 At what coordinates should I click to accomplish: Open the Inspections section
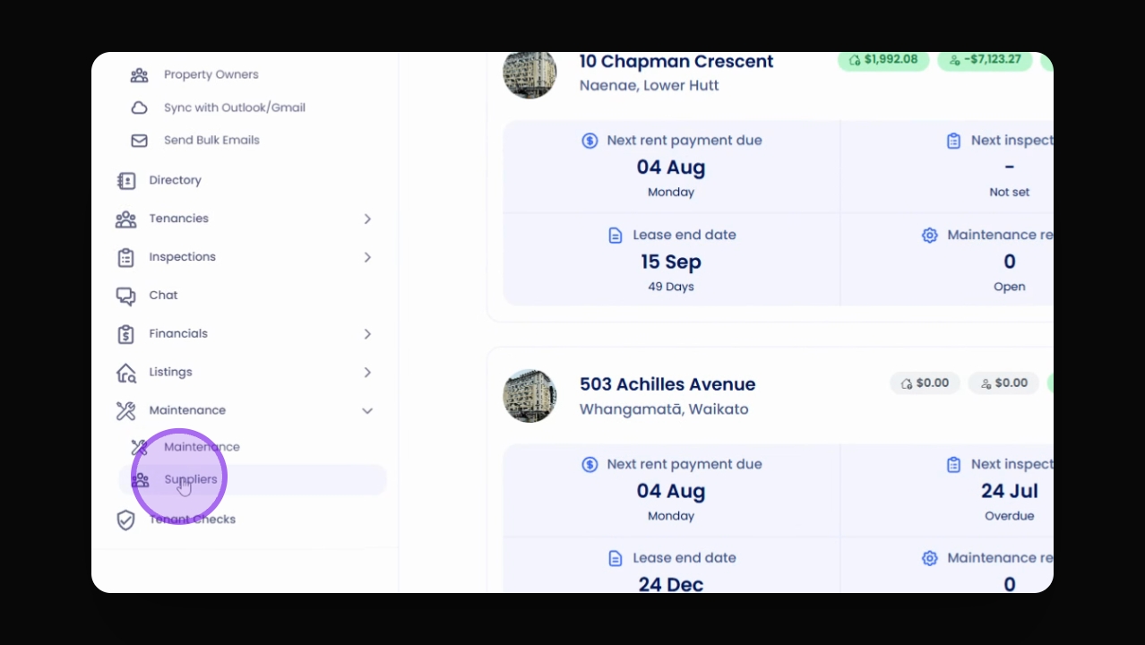click(x=182, y=257)
